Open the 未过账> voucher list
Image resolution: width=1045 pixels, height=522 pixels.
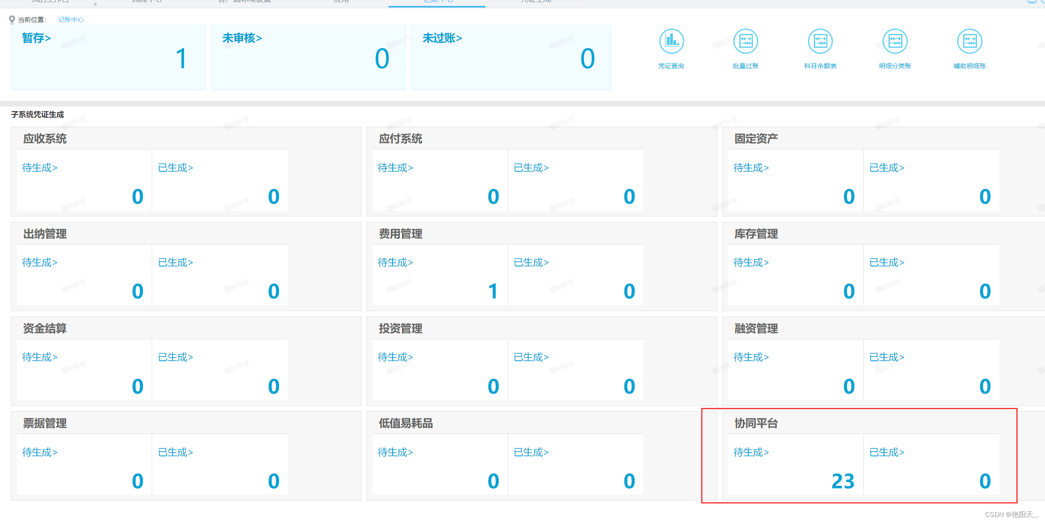[x=442, y=38]
